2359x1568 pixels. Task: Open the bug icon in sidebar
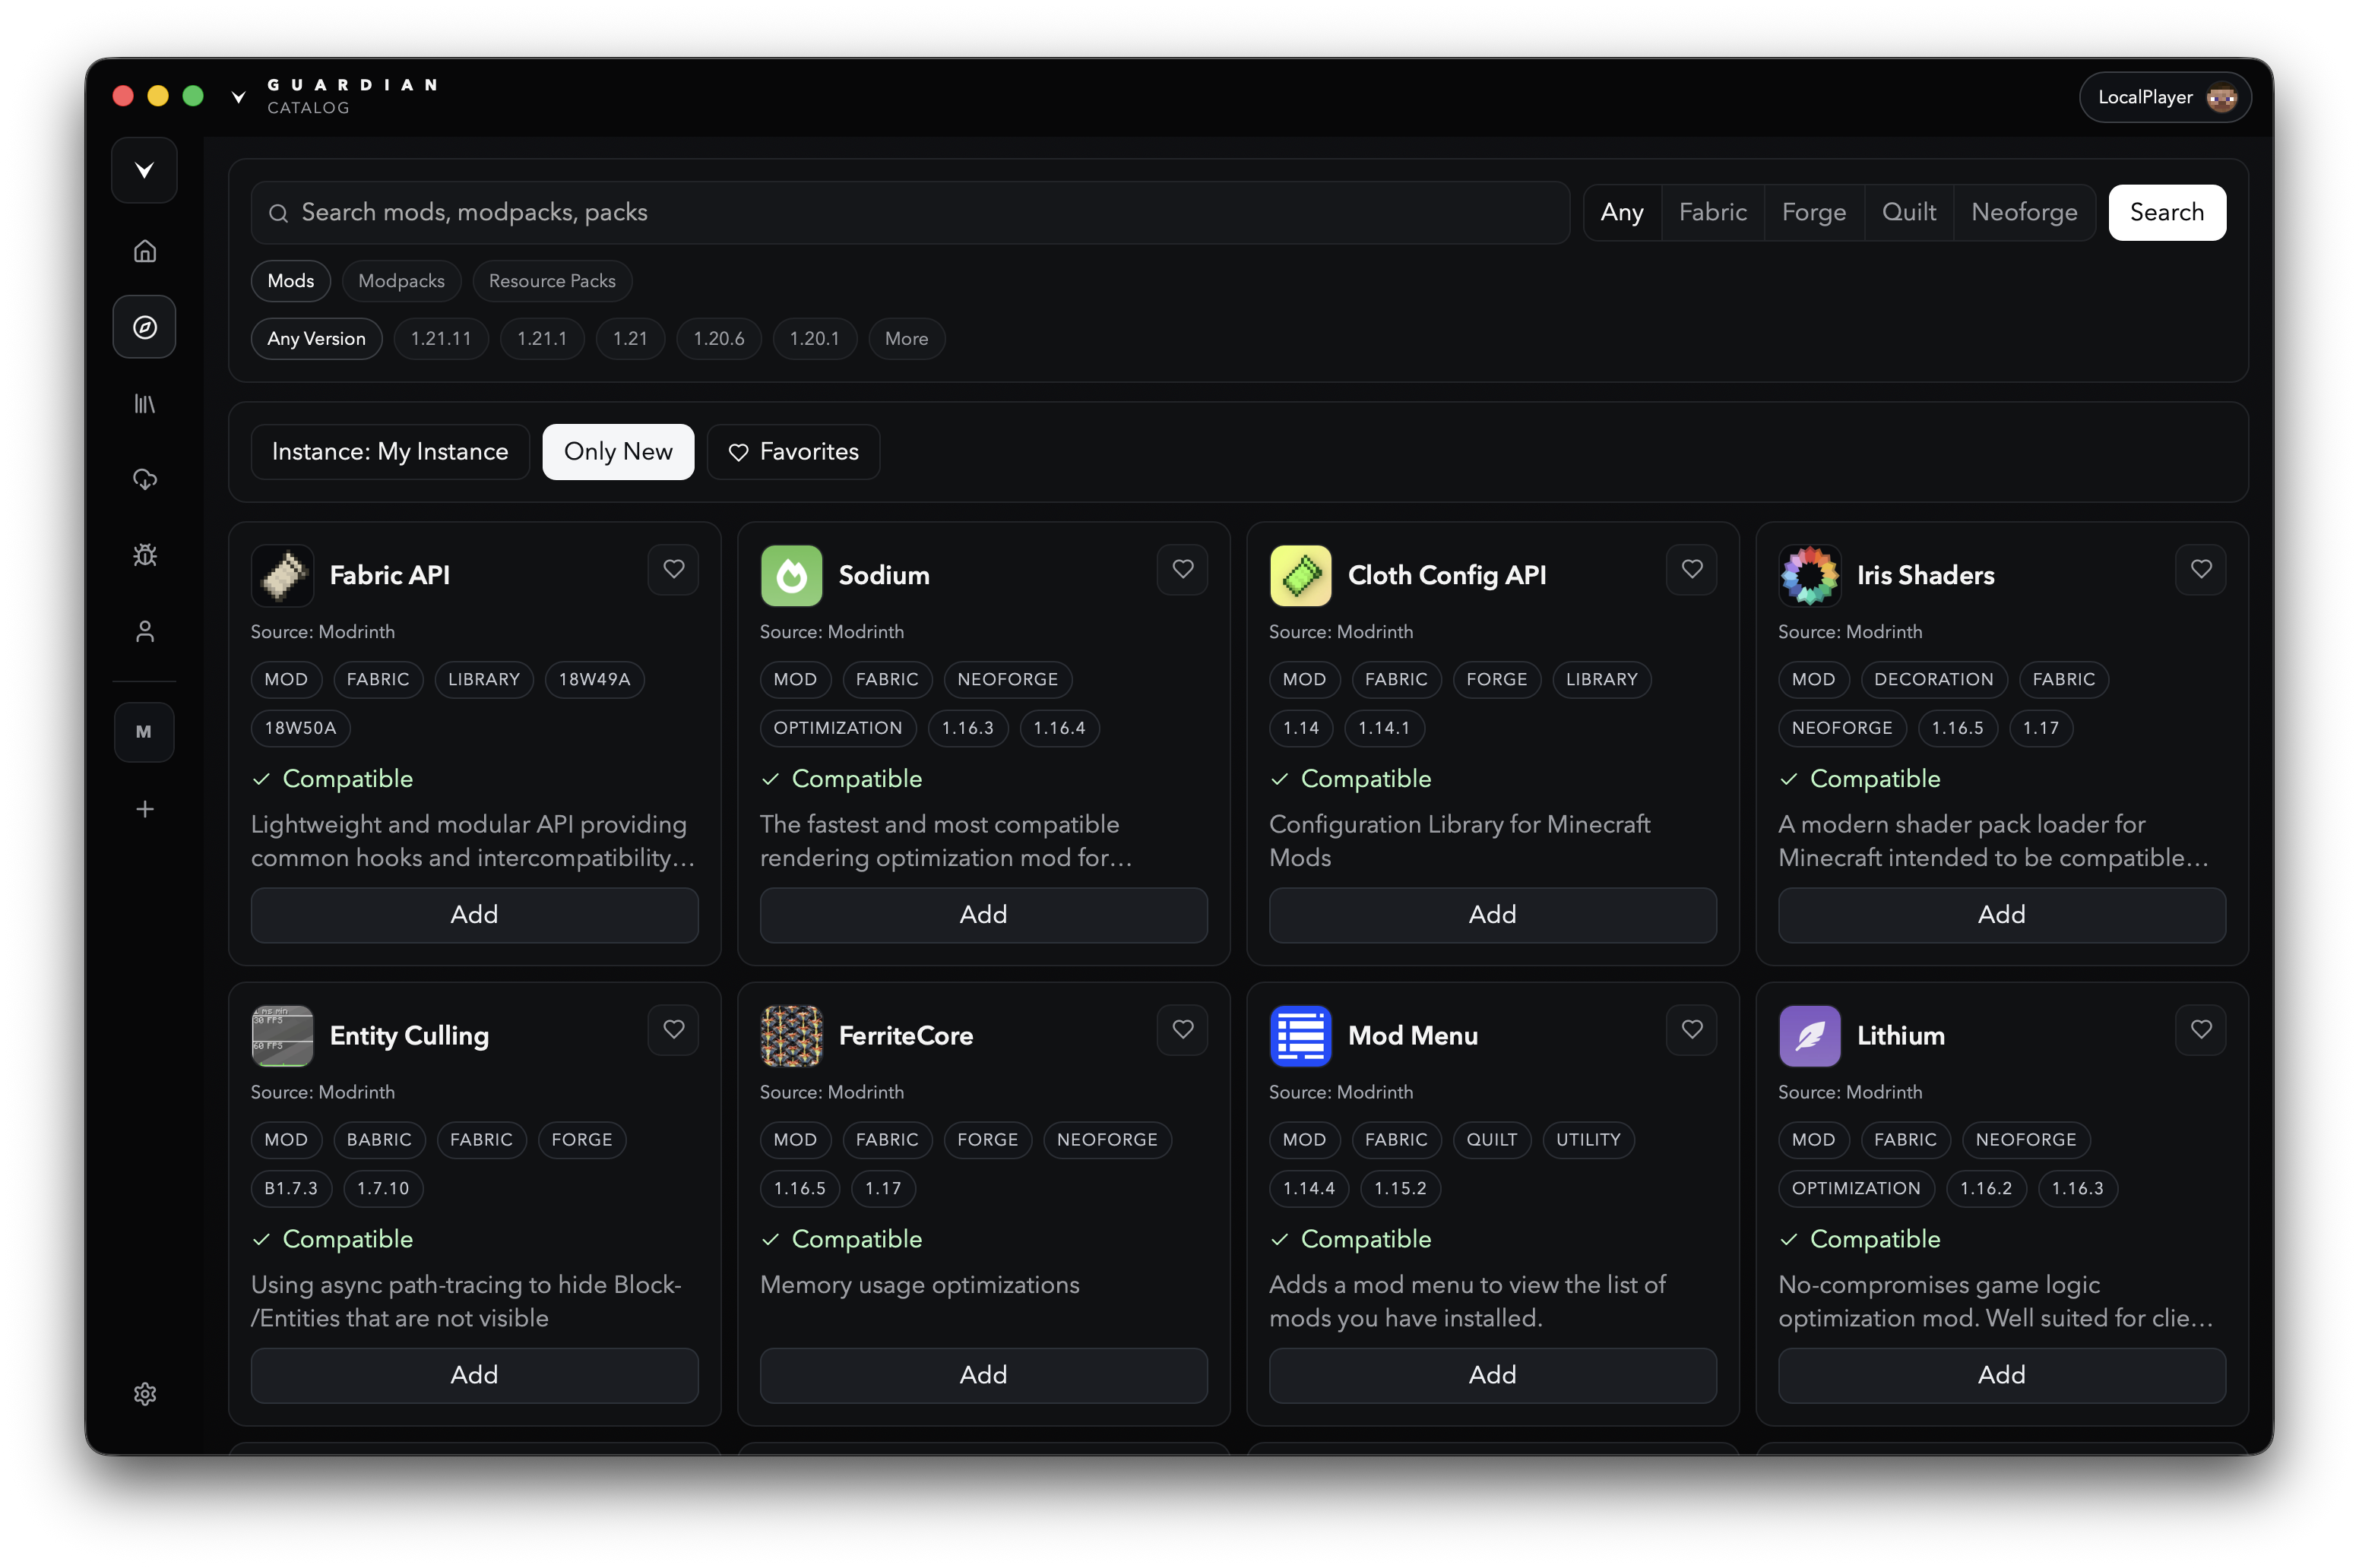(145, 556)
